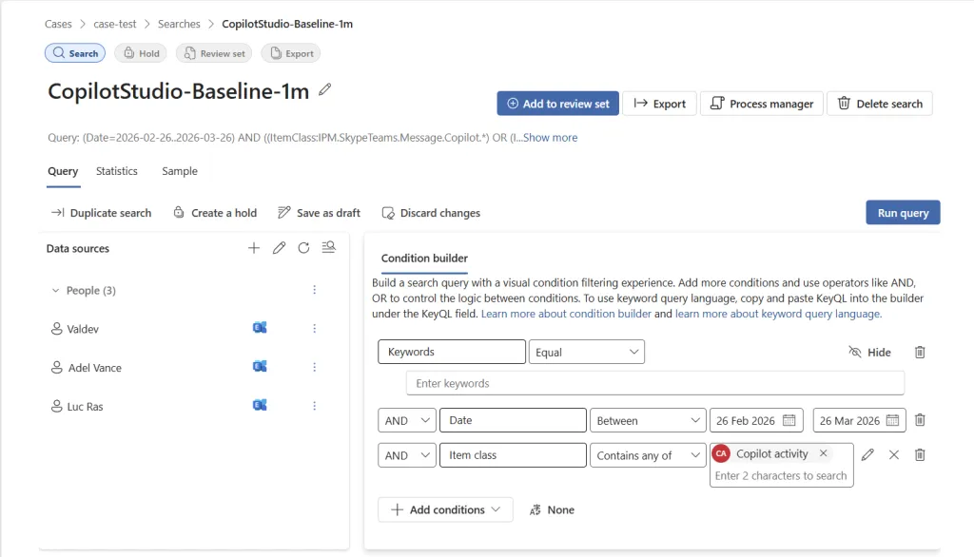974x557 pixels.
Task: Open learn more about keyword query language link
Action: tap(778, 314)
